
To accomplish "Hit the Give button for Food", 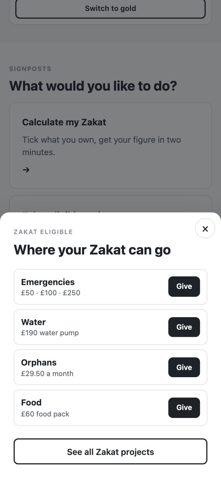I will point(184,408).
